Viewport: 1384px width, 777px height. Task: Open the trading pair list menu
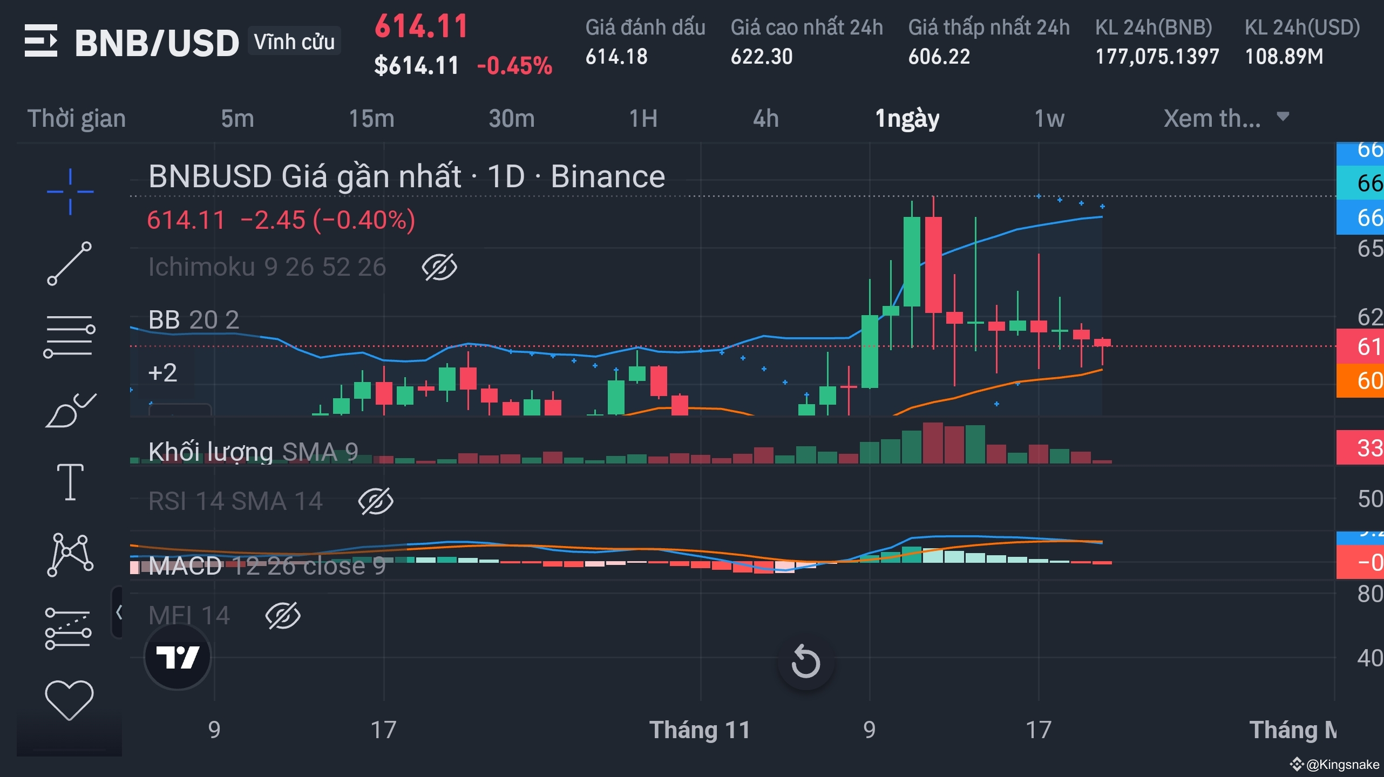(40, 40)
